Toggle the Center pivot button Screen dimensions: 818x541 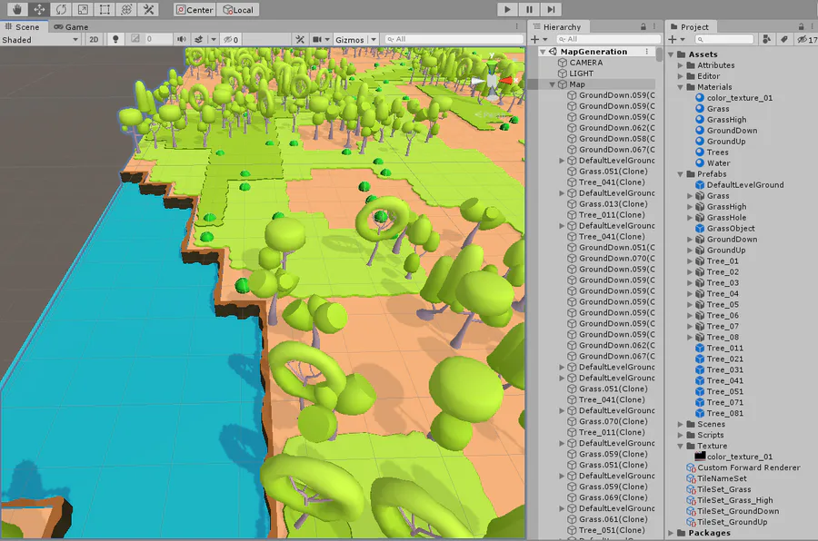(195, 9)
